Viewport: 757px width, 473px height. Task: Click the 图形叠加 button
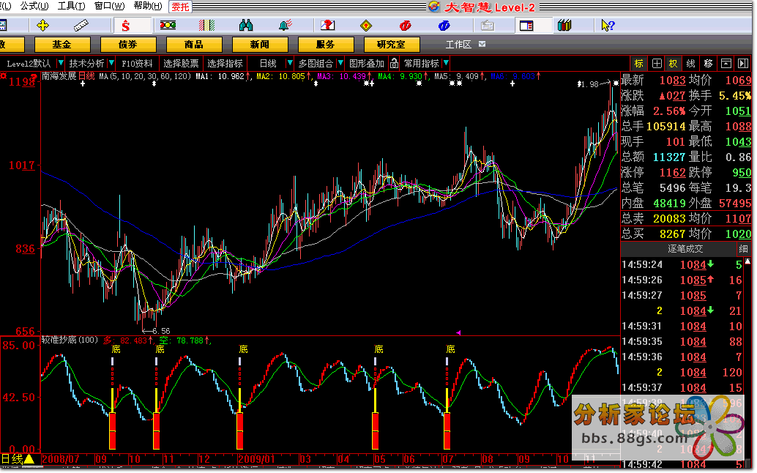pos(367,63)
